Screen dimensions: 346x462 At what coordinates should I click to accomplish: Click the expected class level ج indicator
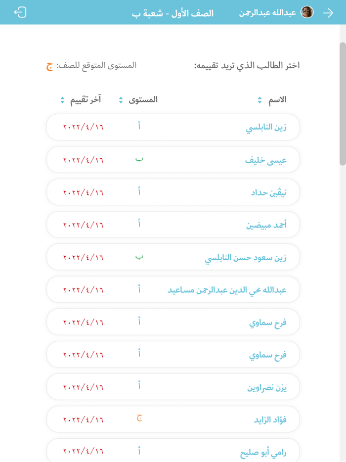click(48, 65)
